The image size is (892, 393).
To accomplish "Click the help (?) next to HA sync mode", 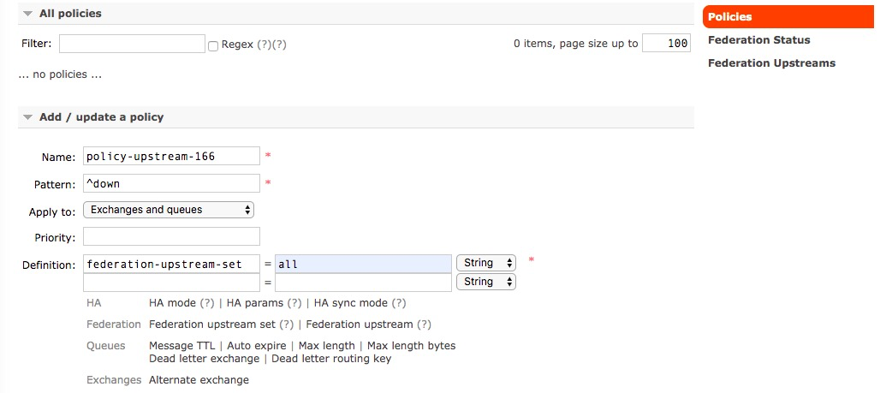I will 399,303.
